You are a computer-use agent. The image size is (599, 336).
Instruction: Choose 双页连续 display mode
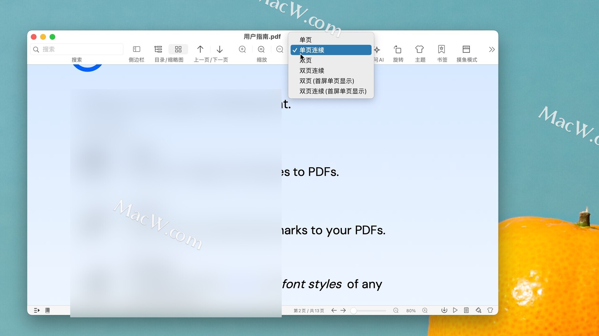(x=331, y=71)
